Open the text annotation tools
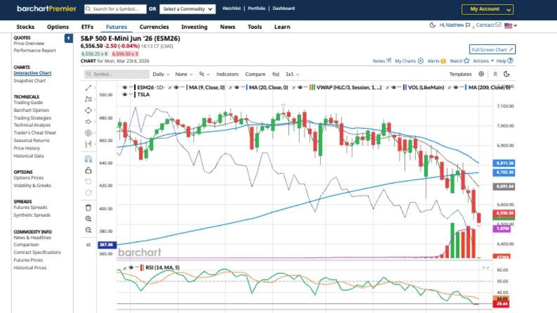This screenshot has width=557, height=313. 88,99
